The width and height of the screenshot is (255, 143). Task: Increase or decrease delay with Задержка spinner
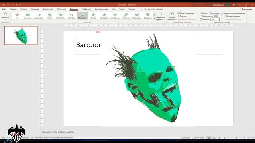(218, 19)
